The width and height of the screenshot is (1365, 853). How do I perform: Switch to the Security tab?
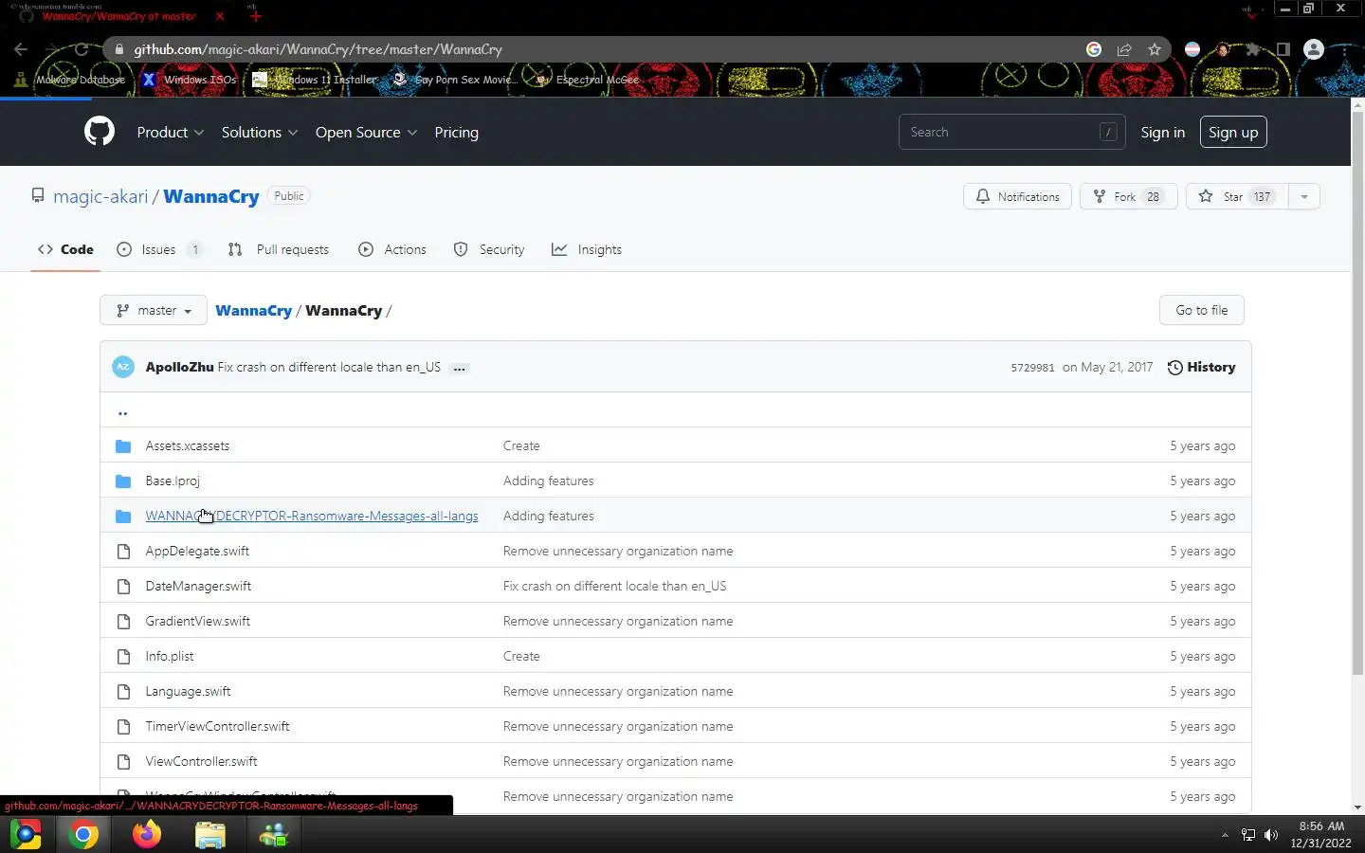click(489, 249)
